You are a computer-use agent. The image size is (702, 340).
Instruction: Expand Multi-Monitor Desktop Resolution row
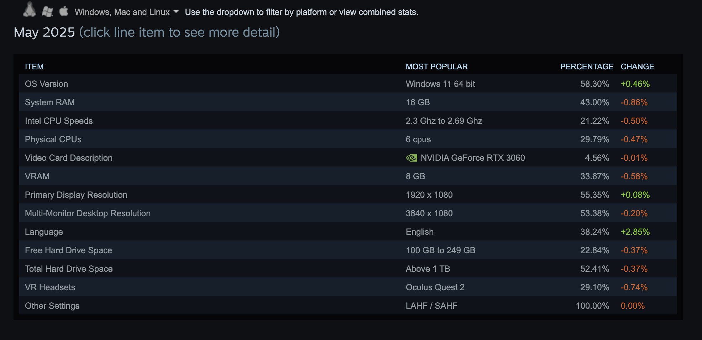click(x=348, y=213)
